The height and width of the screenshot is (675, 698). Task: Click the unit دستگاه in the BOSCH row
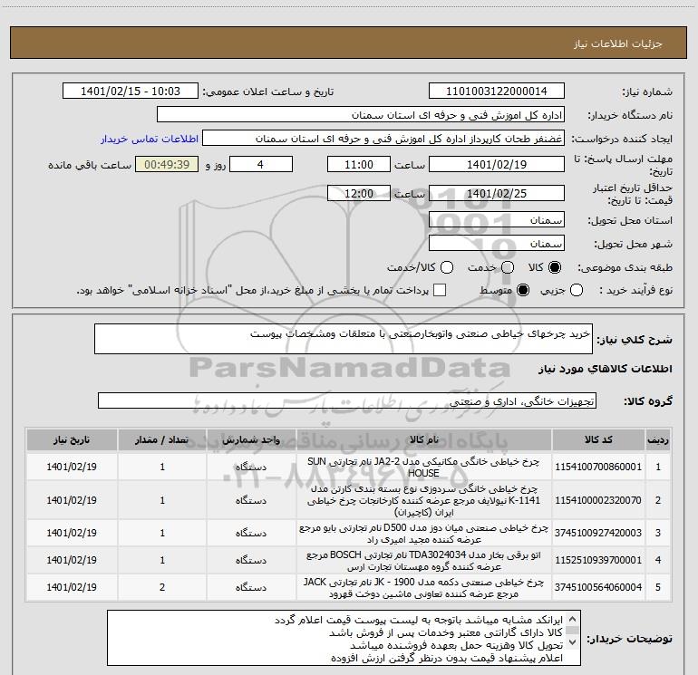(x=251, y=560)
